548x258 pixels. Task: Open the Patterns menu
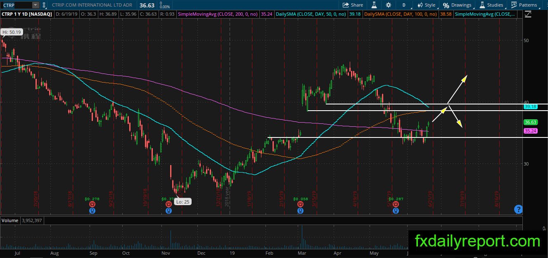pos(524,5)
